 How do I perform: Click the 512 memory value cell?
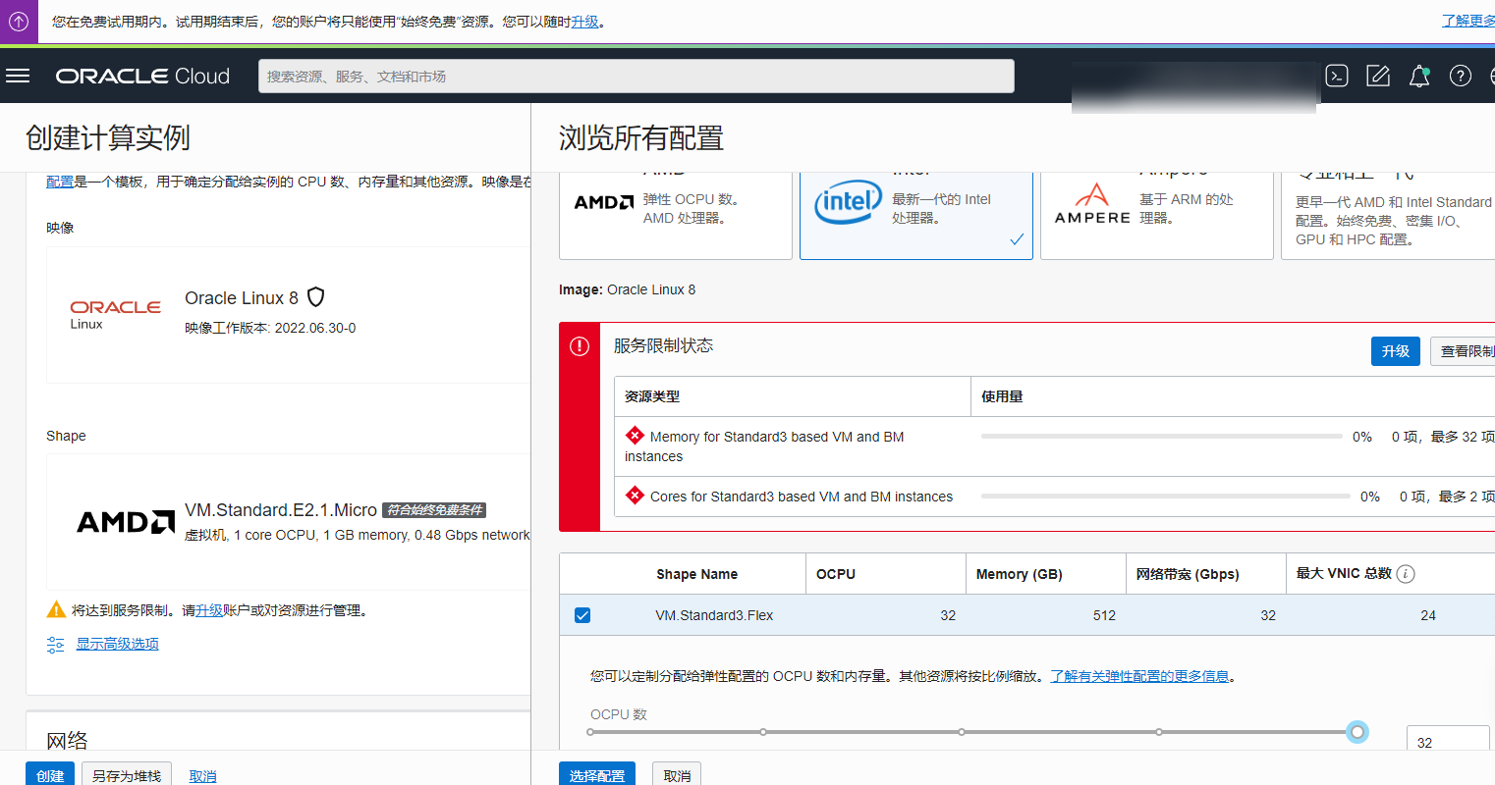[x=1104, y=615]
